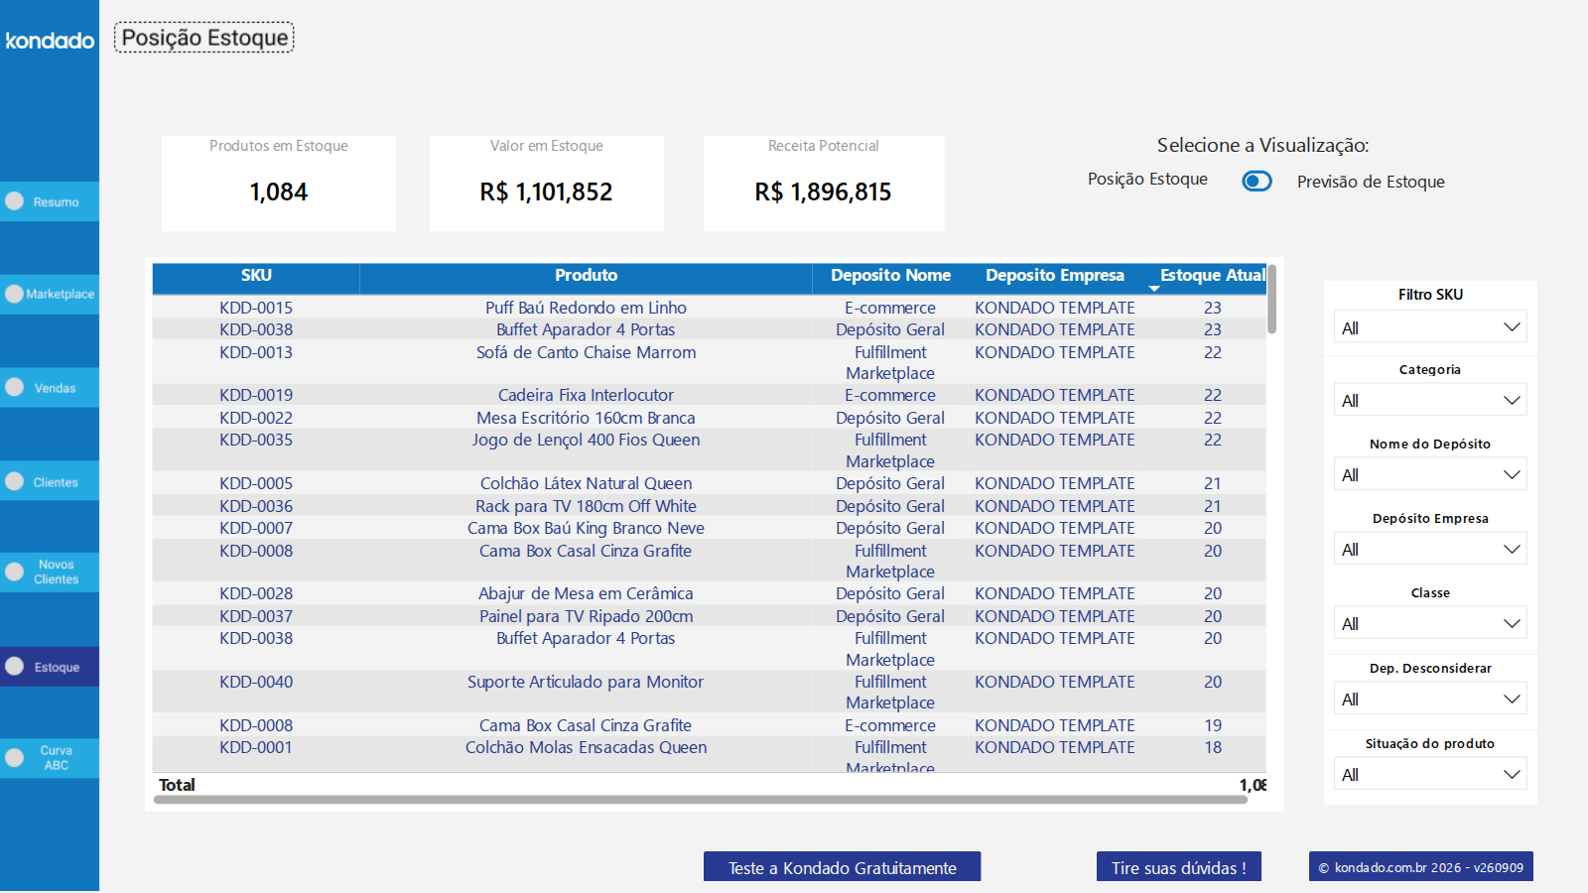Open the kondado.com.br 2026 link

pos(1420,867)
